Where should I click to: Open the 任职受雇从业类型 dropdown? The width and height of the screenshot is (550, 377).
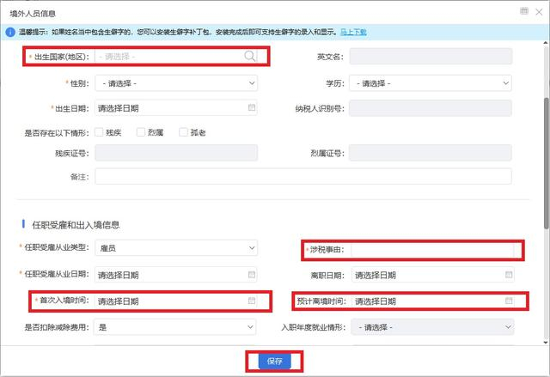point(176,247)
